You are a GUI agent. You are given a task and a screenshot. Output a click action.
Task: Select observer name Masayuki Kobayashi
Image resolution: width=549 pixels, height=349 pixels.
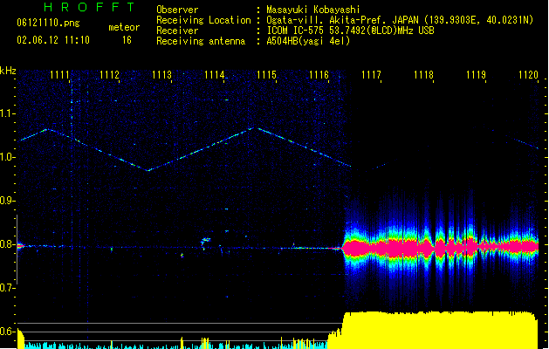[x=313, y=10]
